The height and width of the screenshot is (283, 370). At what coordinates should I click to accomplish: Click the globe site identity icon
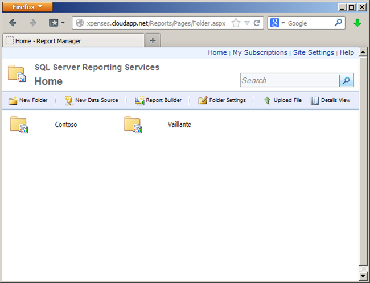pos(80,23)
